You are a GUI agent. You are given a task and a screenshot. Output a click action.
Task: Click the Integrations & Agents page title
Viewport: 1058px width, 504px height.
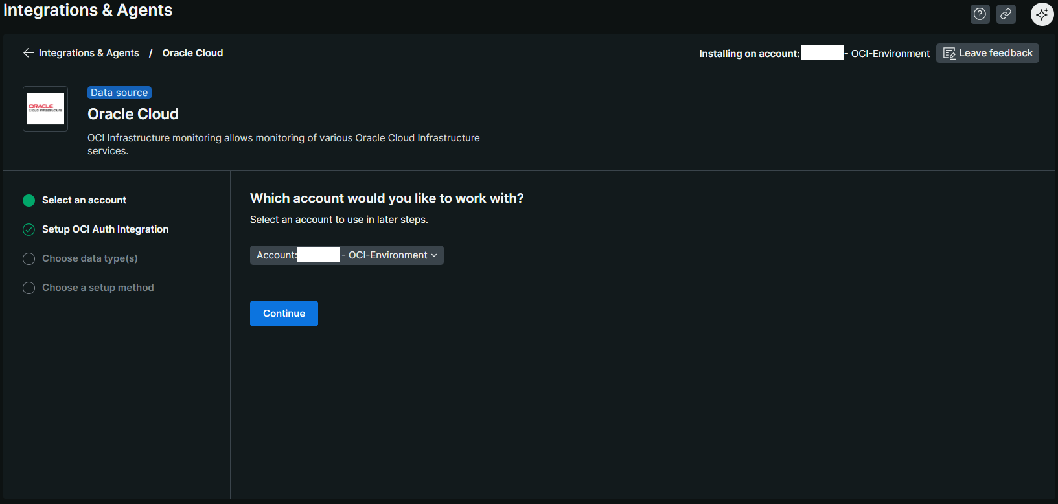click(x=88, y=10)
